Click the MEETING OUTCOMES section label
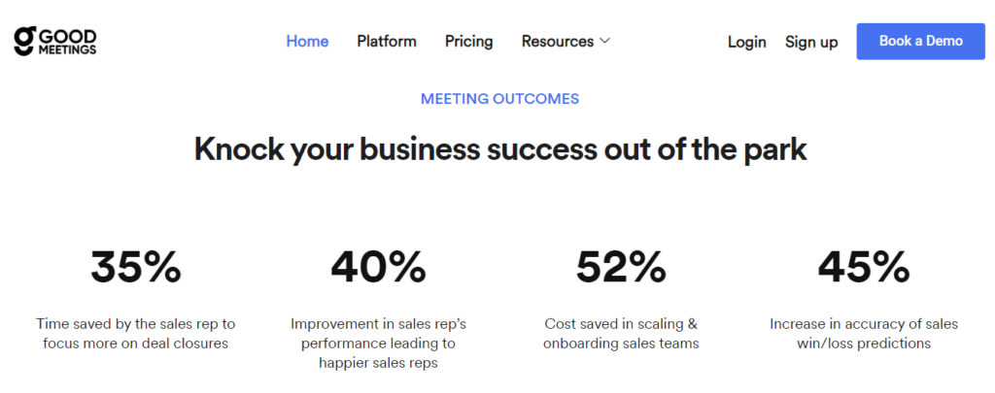995x393 pixels. (x=499, y=99)
